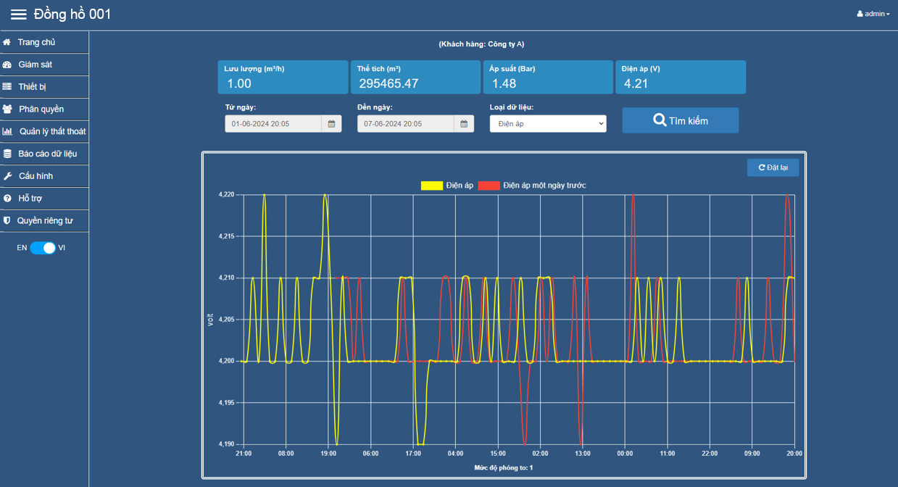Click the Từ ngày date input field
The width and height of the screenshot is (898, 487).
click(273, 124)
